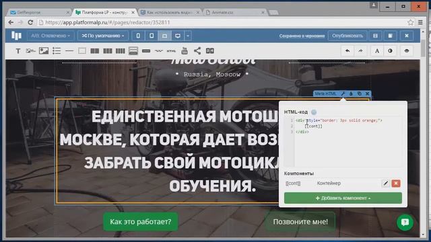Open the Chrome hamburger menu

420,22
